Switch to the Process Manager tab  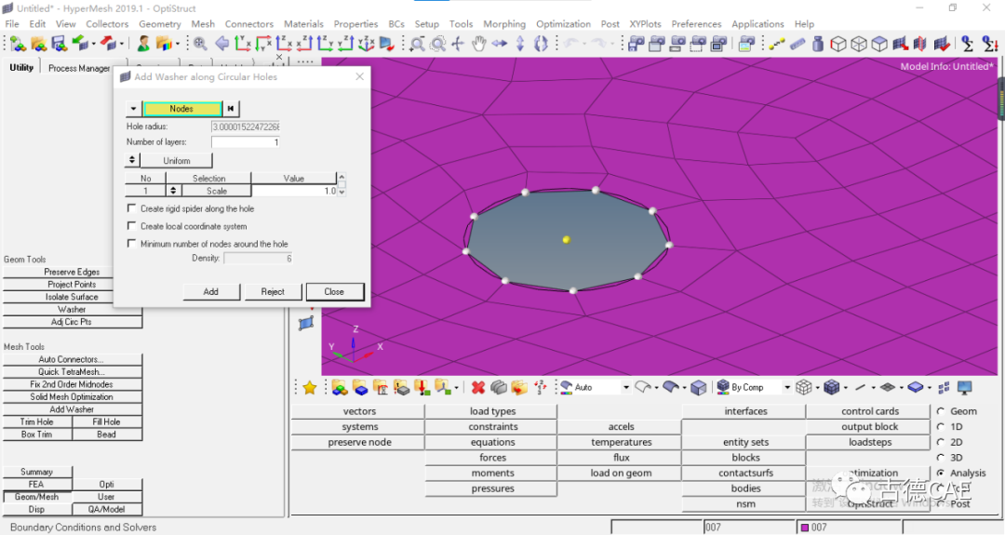[x=79, y=68]
